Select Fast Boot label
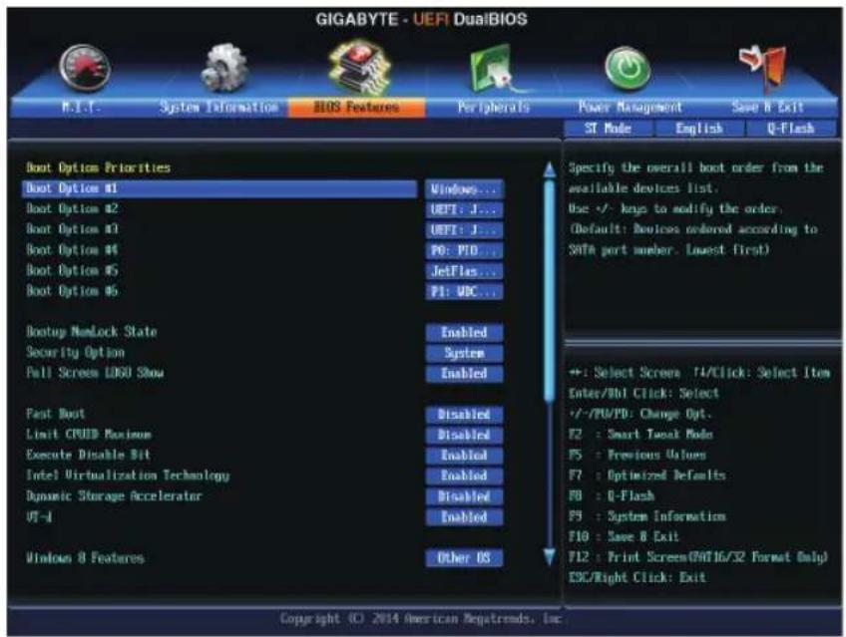Viewport: 846px width, 637px height. click(x=56, y=414)
